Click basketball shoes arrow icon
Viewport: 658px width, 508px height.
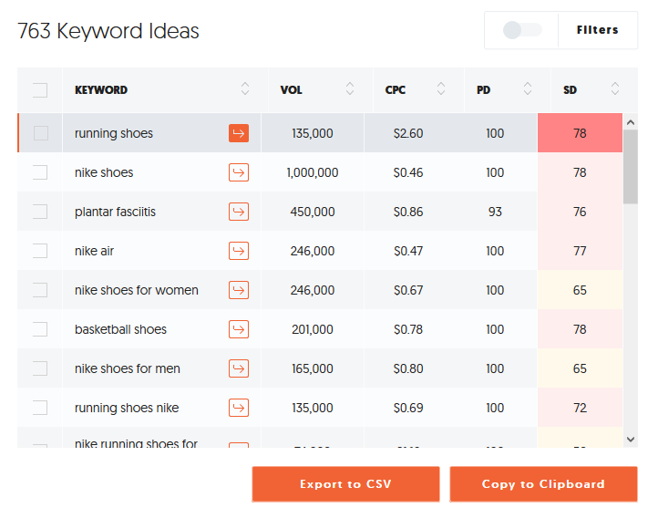click(238, 330)
